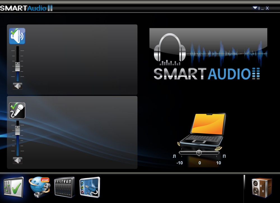Click the balance 0 center label

click(200, 163)
